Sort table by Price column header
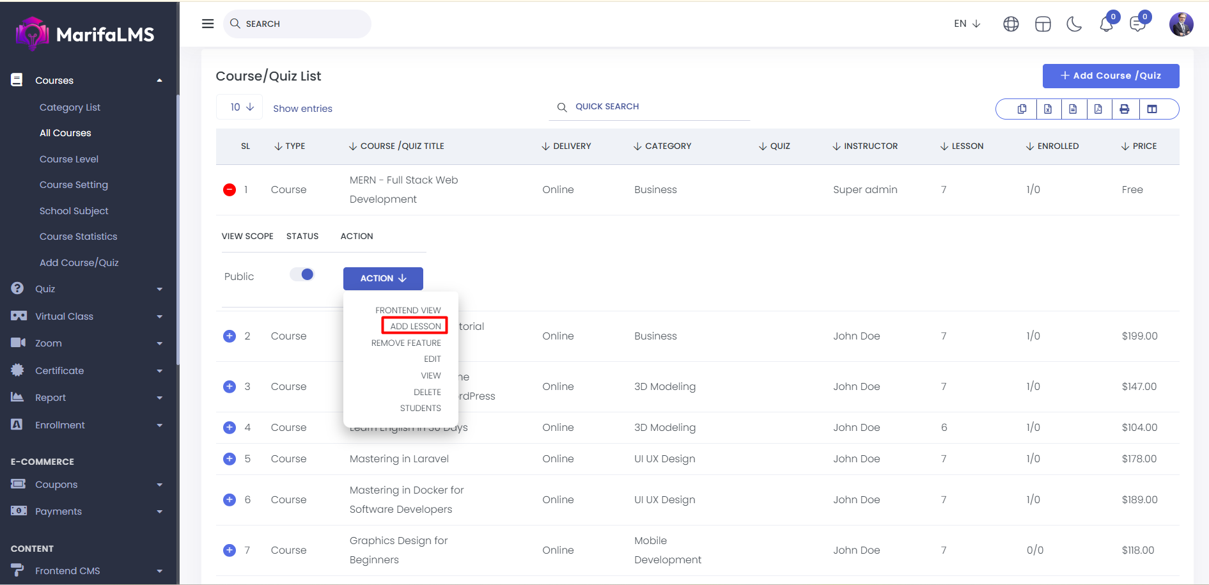Image resolution: width=1209 pixels, height=585 pixels. [1139, 146]
